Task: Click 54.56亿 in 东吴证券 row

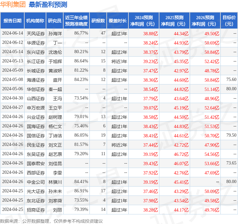Action: pos(212,154)
